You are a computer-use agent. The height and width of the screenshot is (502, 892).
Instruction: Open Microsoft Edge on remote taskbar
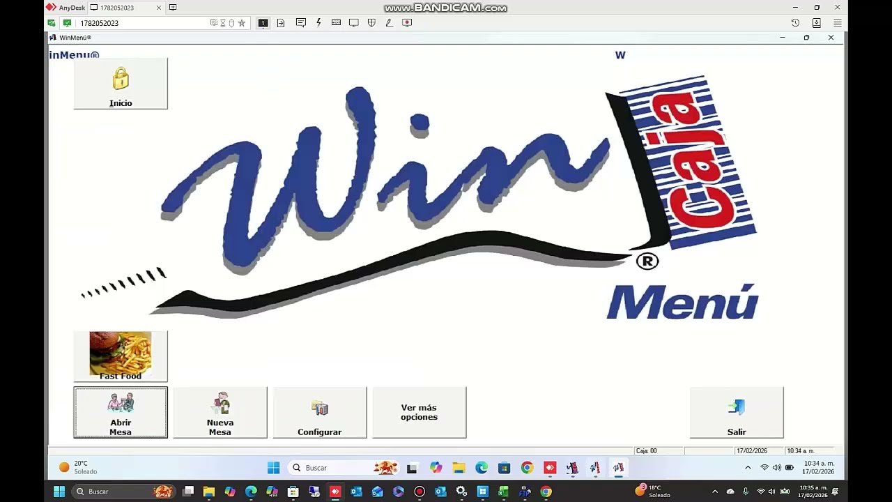pos(482,468)
